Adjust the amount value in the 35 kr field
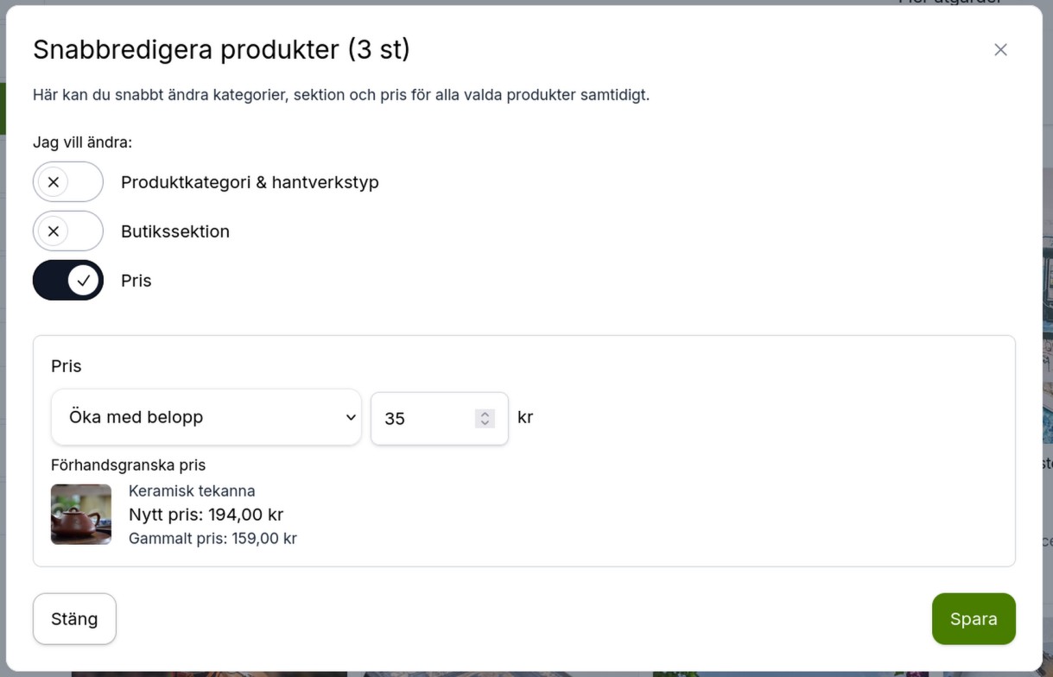Screen dimensions: 1053x677 (x=423, y=418)
